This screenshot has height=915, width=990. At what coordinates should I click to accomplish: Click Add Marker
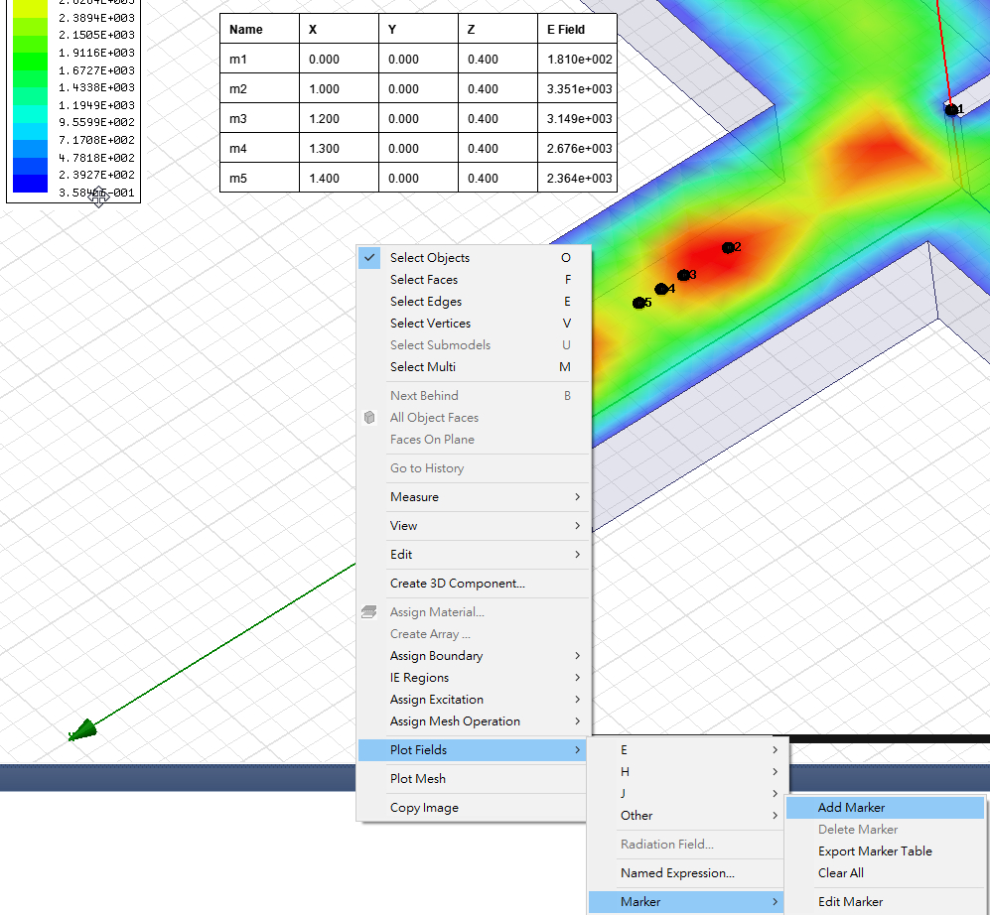[x=885, y=808]
